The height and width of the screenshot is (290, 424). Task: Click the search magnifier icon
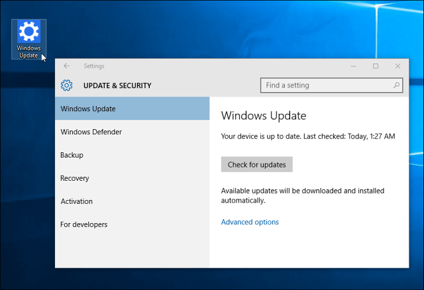click(x=396, y=85)
